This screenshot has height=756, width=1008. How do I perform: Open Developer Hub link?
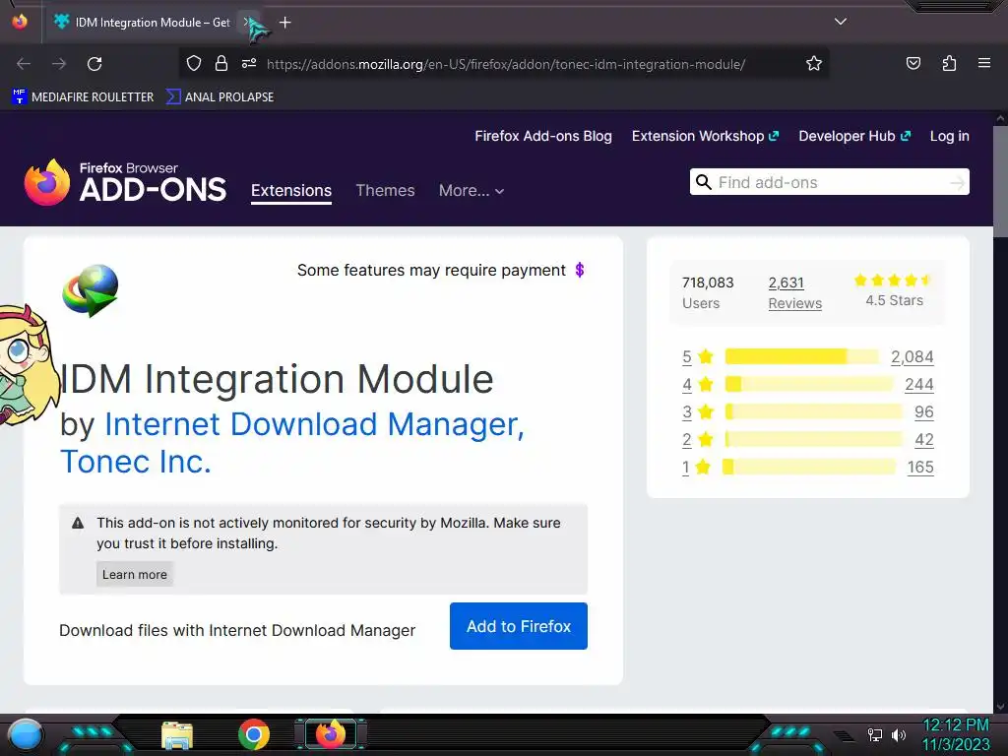[x=854, y=136]
